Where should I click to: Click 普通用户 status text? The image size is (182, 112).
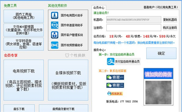[161, 7]
